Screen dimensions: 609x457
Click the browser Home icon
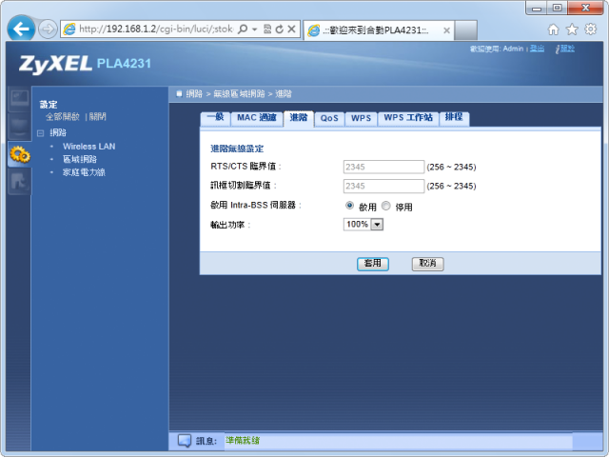(x=554, y=30)
